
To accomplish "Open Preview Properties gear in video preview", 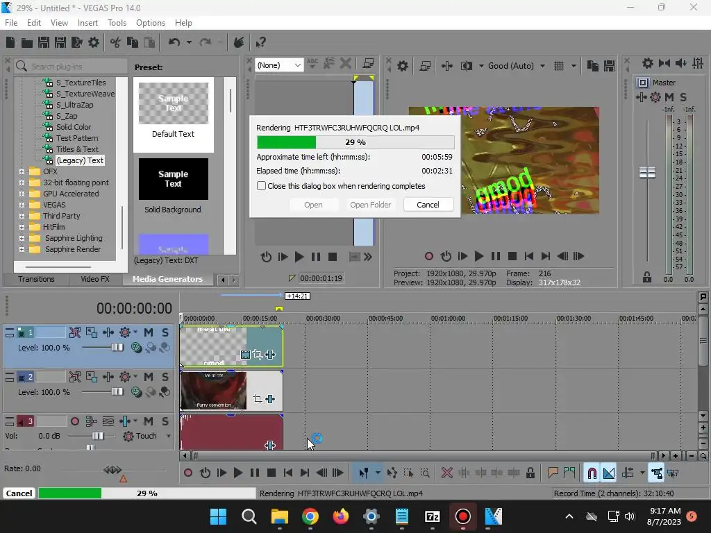I will click(402, 66).
